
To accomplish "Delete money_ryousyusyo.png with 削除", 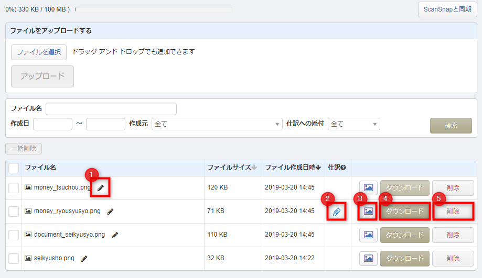I will (x=453, y=211).
